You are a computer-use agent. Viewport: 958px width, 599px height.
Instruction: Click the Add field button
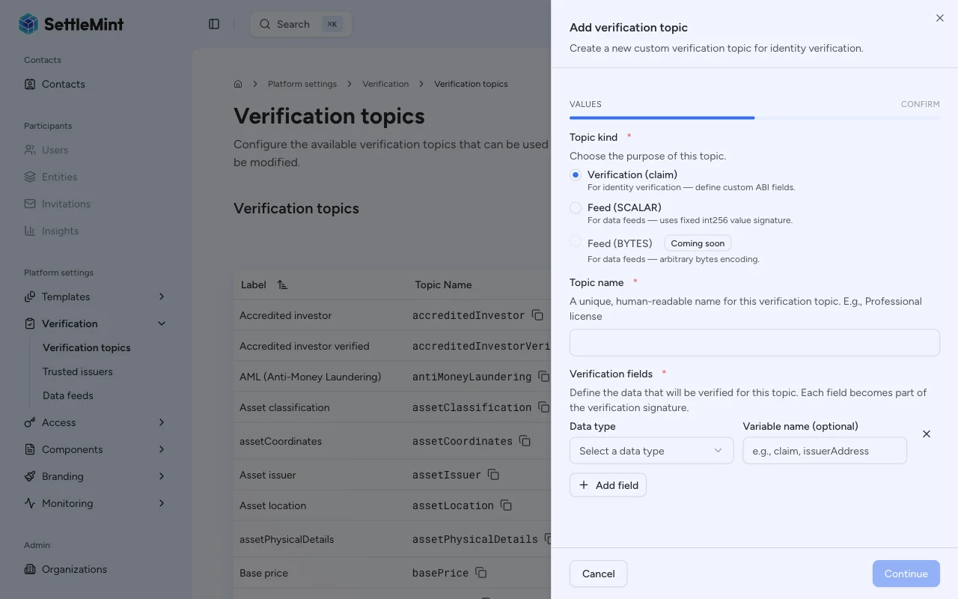point(608,484)
